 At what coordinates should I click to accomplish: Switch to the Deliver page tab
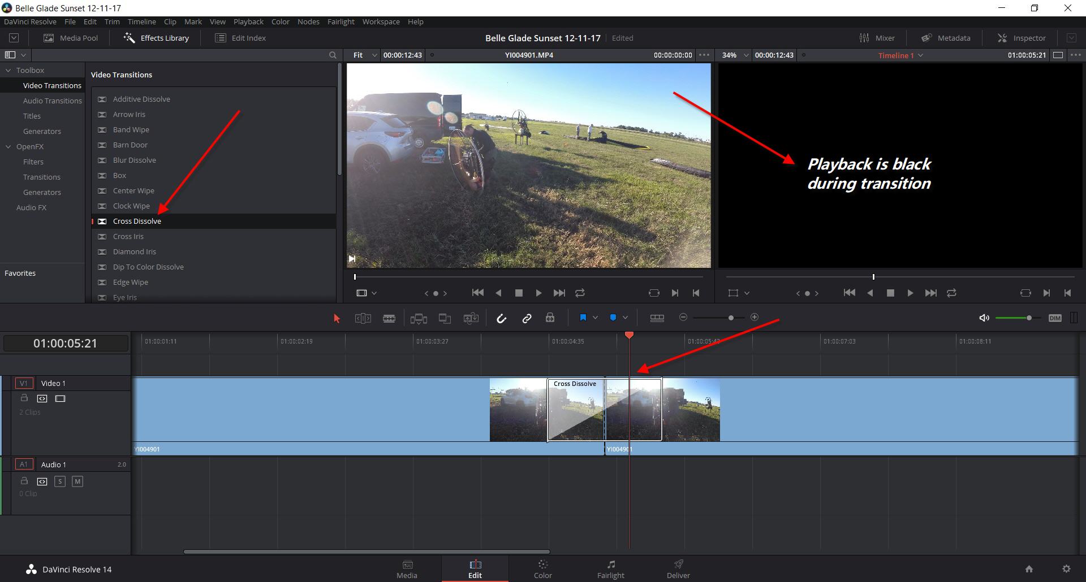tap(678, 569)
